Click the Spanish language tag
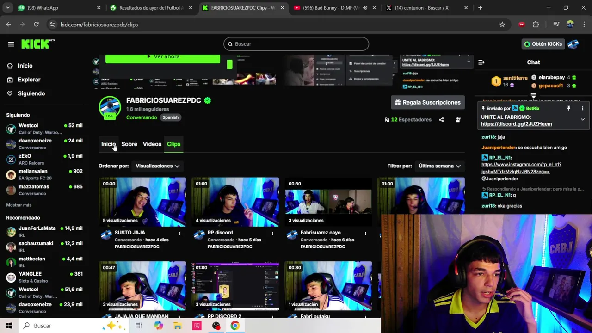 coord(170,117)
